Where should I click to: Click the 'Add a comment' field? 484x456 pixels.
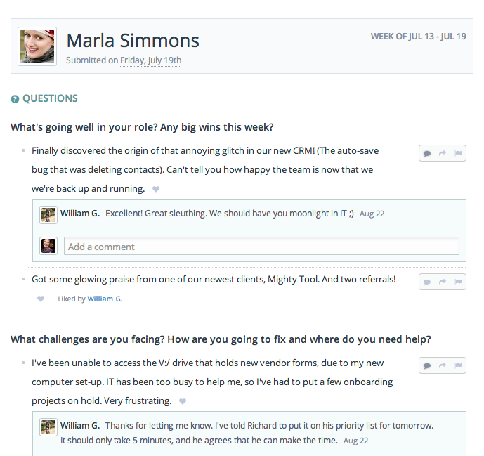pos(261,247)
